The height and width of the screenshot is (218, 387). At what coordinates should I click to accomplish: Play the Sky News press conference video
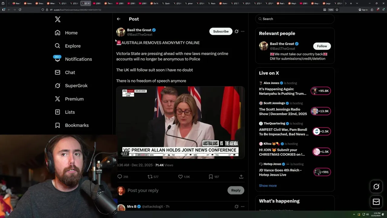(x=180, y=123)
